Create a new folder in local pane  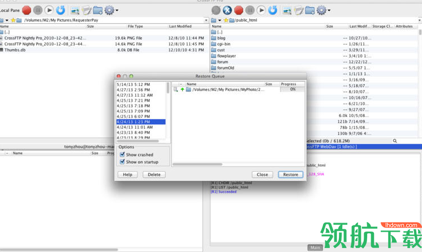pos(98,11)
